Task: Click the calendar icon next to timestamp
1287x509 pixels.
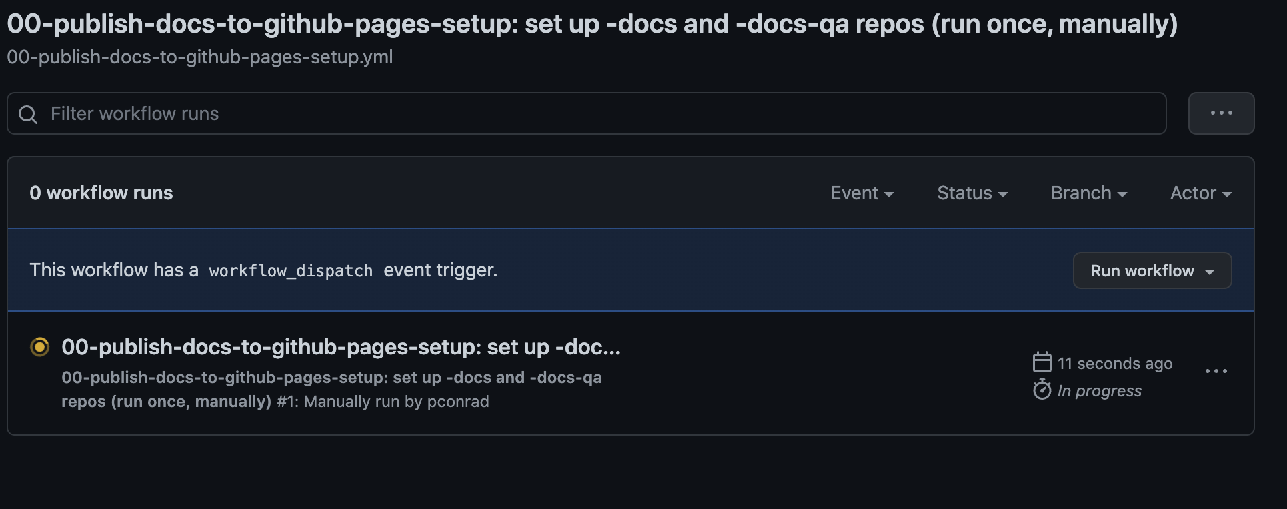Action: click(x=1041, y=363)
